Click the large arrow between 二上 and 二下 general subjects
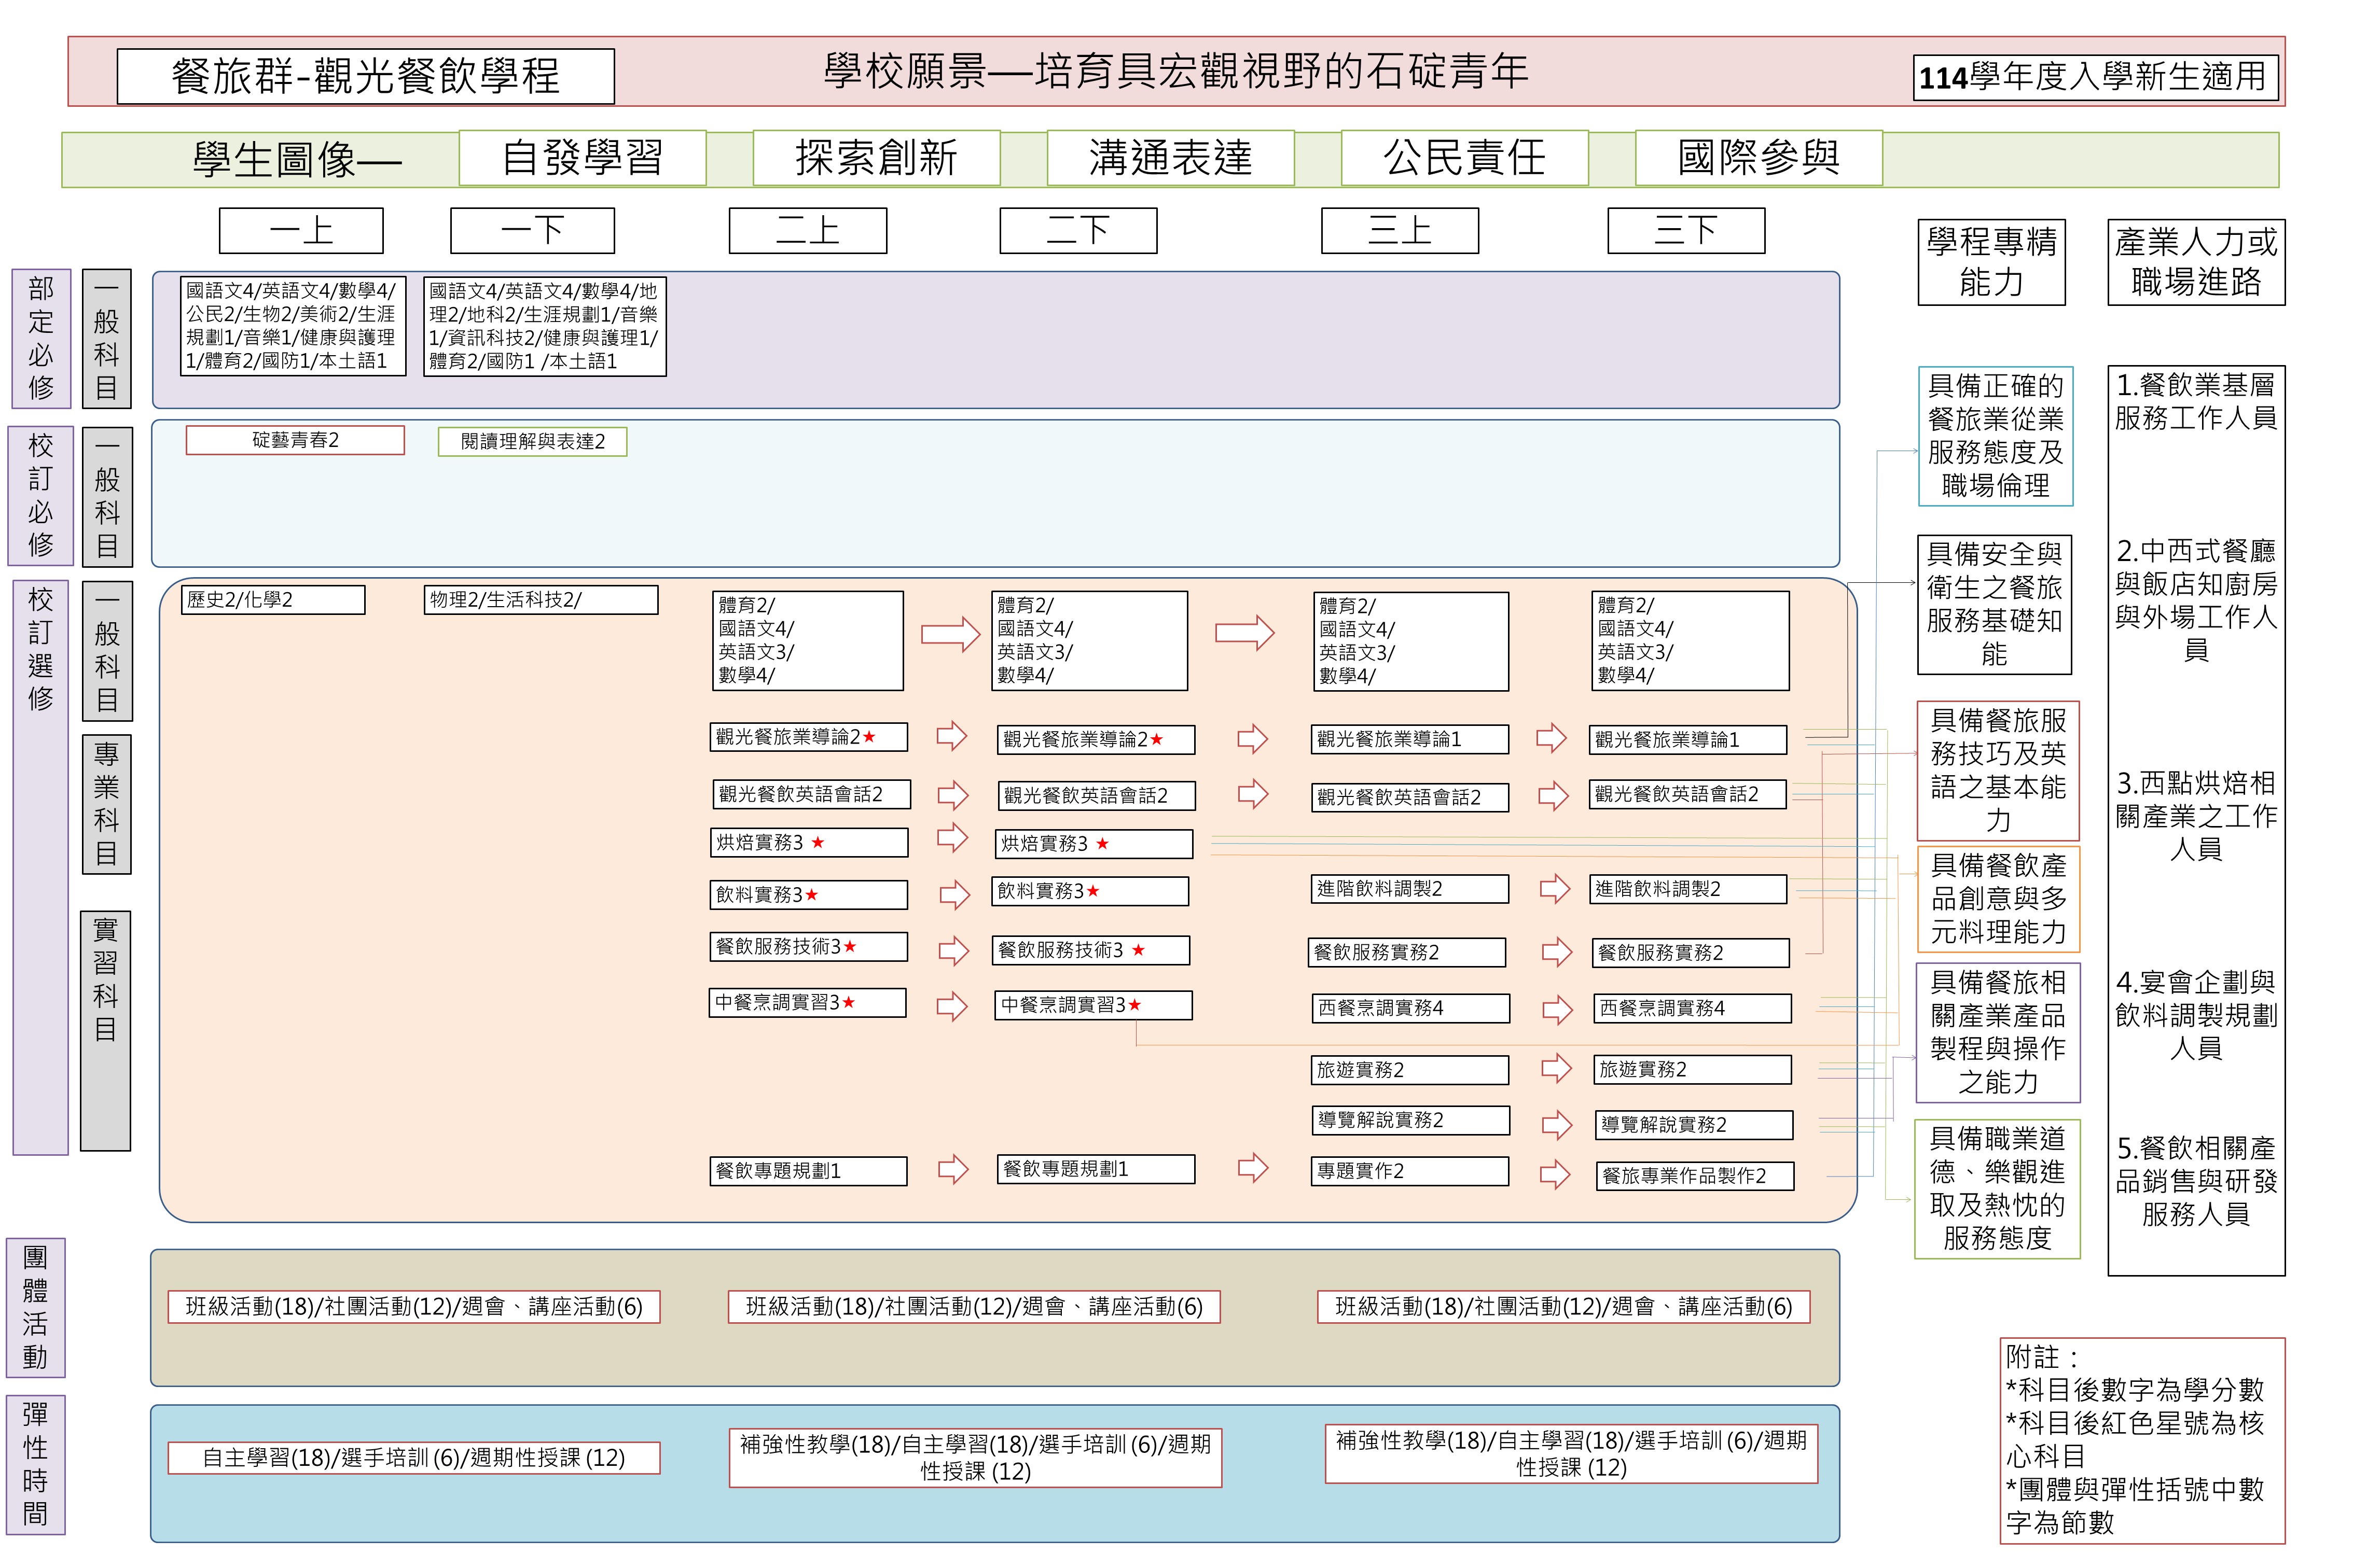Screen dimensions: 2353x1568 coord(950,634)
